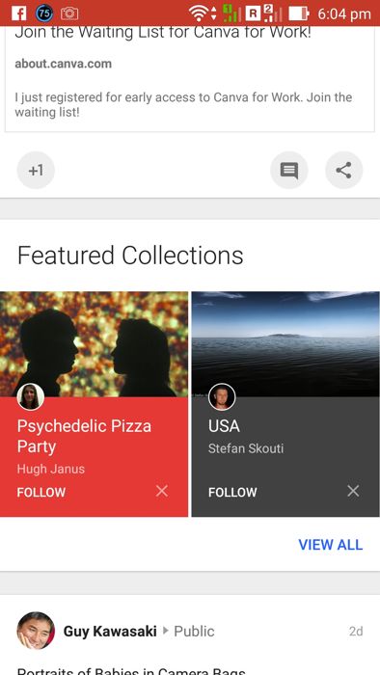Open the about.canva.com link
The width and height of the screenshot is (380, 675).
tap(64, 64)
